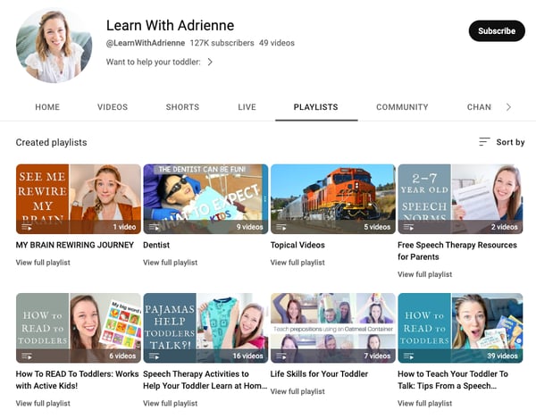Click playlist icon on Life Skills thumbnail
The image size is (536, 419).
(281, 356)
